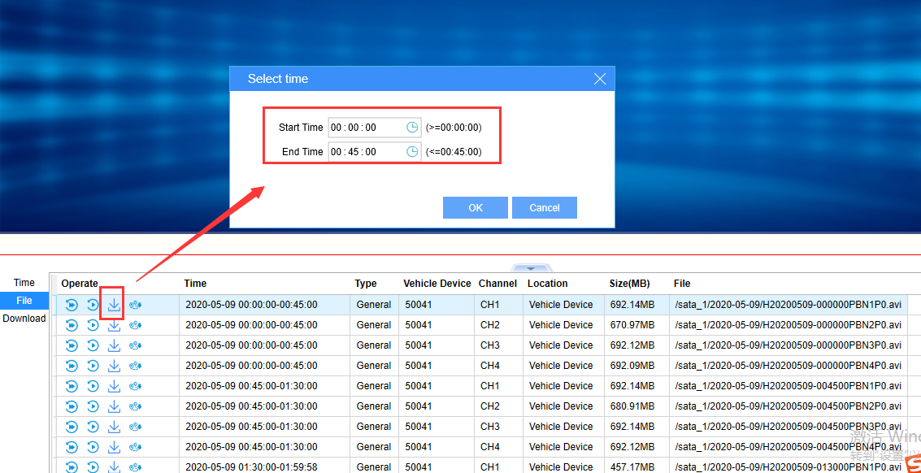Click single-arrow play icon for 000000PBN2P0.avi row

pyautogui.click(x=93, y=325)
